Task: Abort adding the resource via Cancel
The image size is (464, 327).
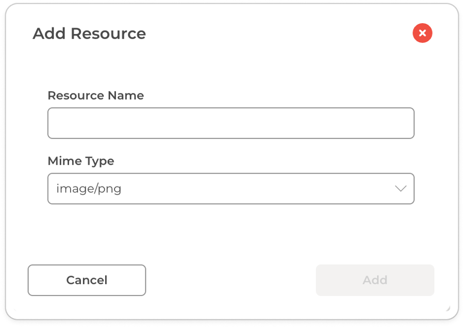Action: [87, 280]
